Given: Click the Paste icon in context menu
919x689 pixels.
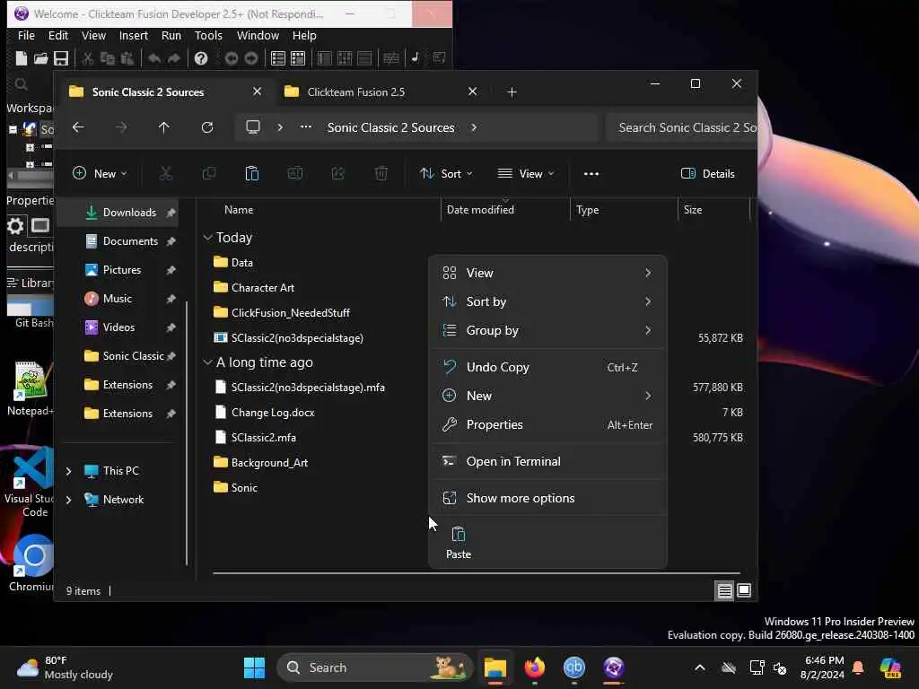Looking at the screenshot, I should pos(459,542).
